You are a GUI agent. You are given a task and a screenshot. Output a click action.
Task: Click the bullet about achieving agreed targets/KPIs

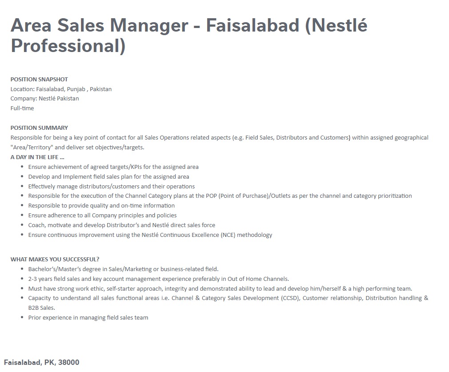pyautogui.click(x=113, y=167)
